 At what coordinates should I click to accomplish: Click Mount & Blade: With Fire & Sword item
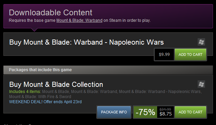[40, 97]
